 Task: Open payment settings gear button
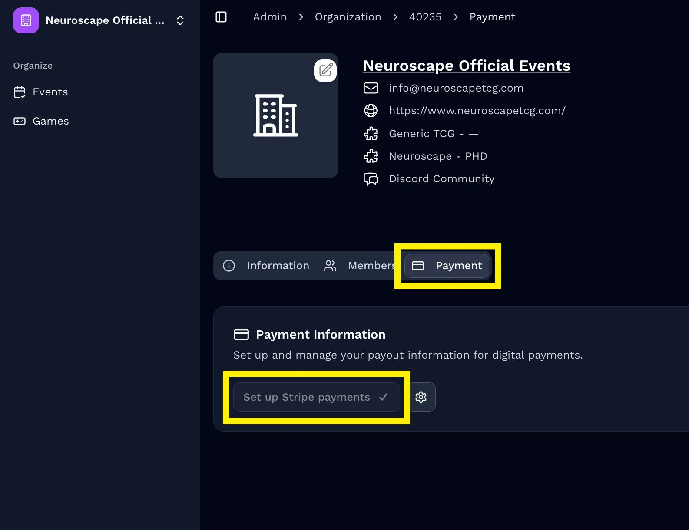point(421,397)
